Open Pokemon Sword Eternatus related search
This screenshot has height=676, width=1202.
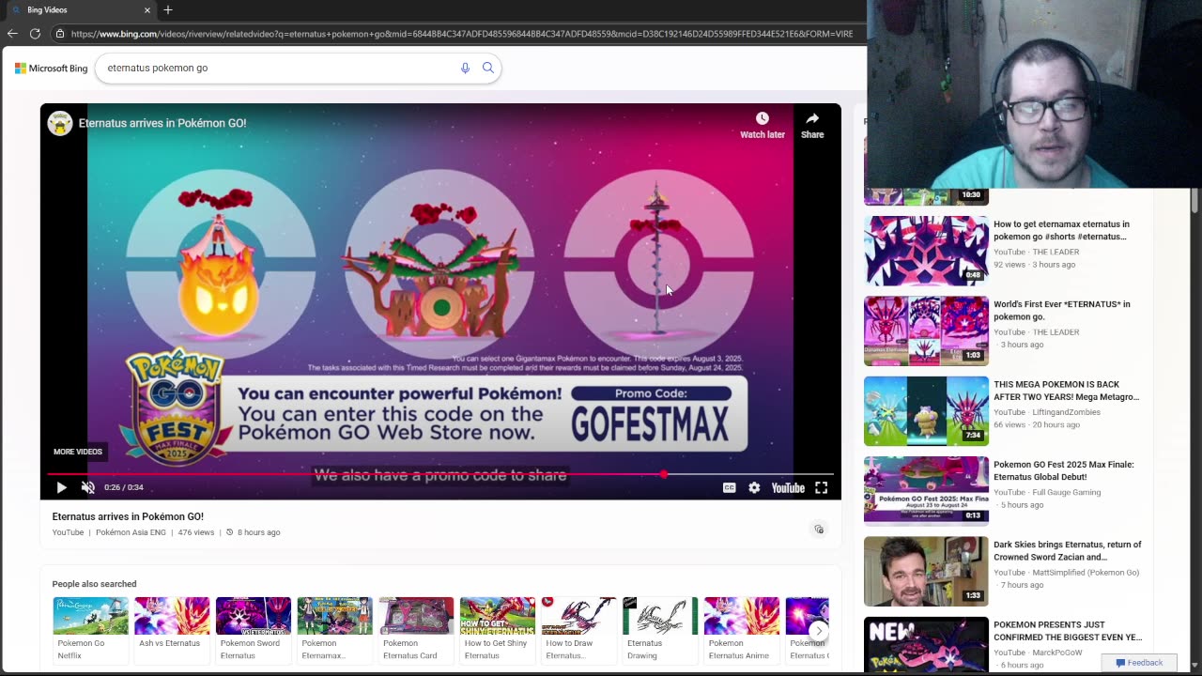254,629
